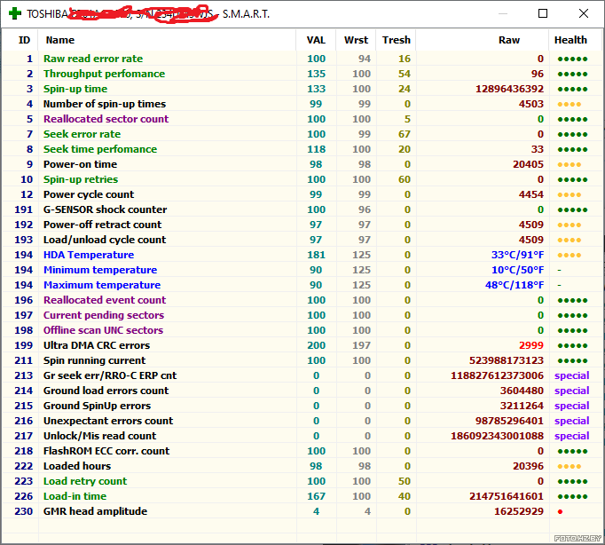The height and width of the screenshot is (545, 605).
Task: Select the 'Seek error rate' attribute
Action: tap(82, 134)
